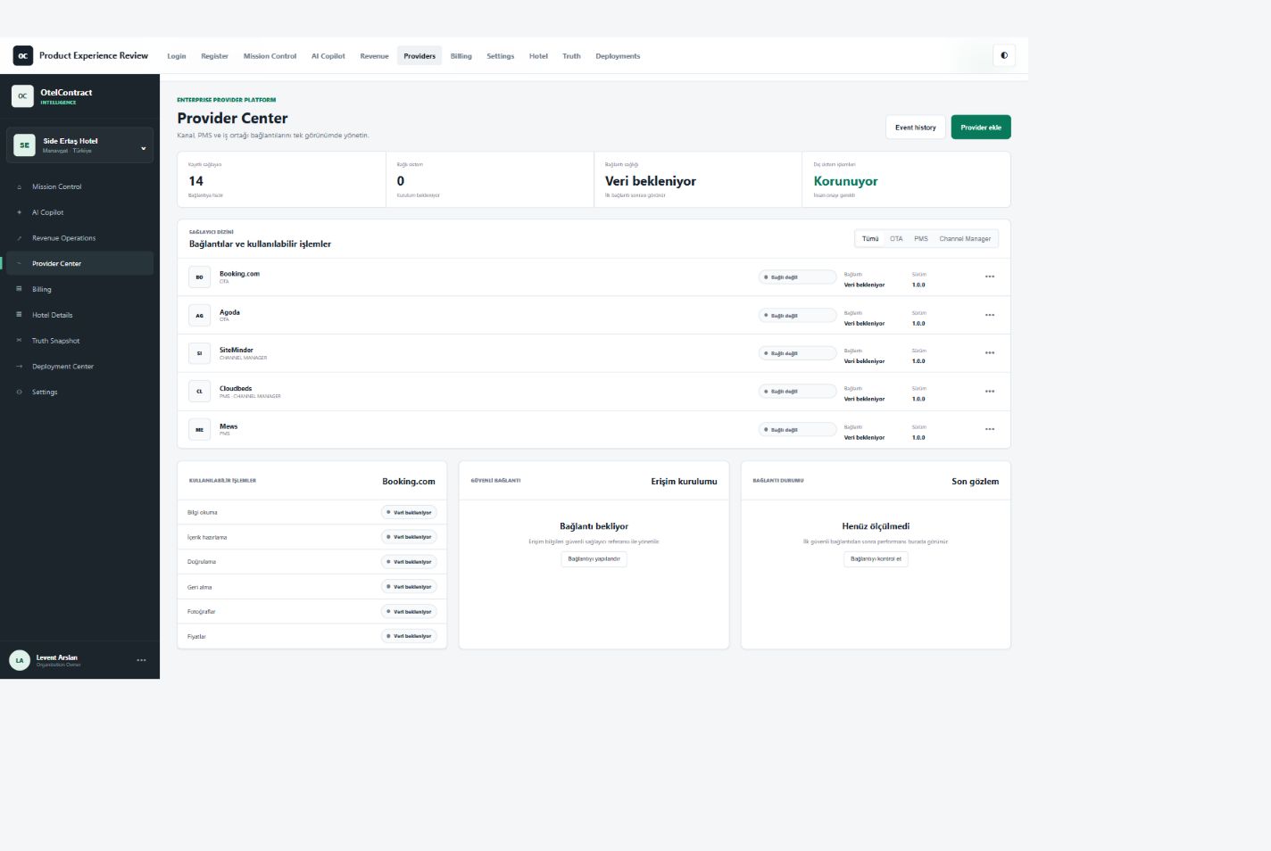Viewport: 1271px width, 851px height.
Task: Expand the Side Ertaş Hotel selector dropdown
Action: point(79,145)
